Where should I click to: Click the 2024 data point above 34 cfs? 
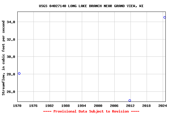pos(165,17)
